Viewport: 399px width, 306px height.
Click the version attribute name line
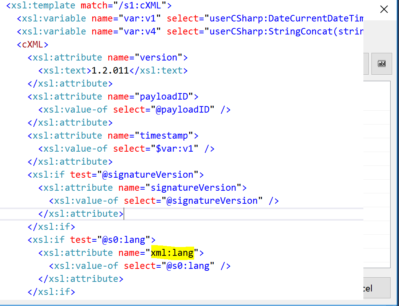coord(108,57)
